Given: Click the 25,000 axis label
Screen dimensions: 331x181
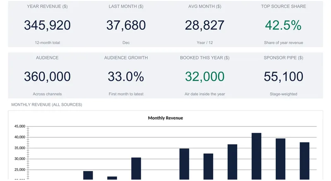Looking at the screenshot, I should click(x=19, y=169).
